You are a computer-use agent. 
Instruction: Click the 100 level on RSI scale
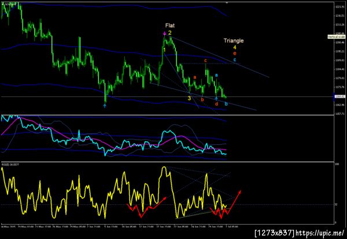337,165
